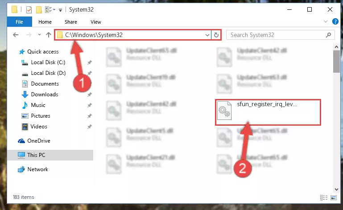This screenshot has width=343, height=210.
Task: Go up one folder level arrow
Action: 49,35
